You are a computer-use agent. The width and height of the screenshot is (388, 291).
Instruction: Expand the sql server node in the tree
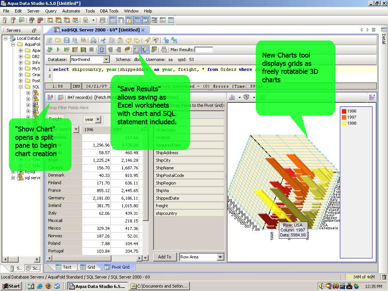pyautogui.click(x=13, y=178)
